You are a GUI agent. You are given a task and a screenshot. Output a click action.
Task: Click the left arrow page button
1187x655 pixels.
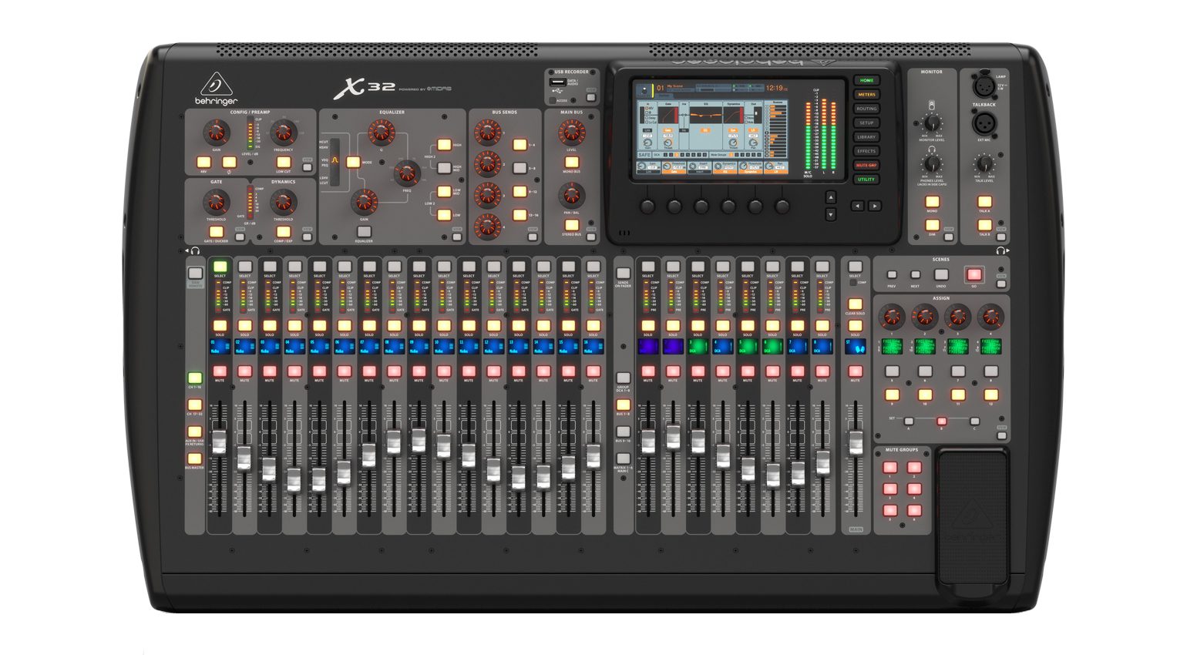pyautogui.click(x=857, y=206)
